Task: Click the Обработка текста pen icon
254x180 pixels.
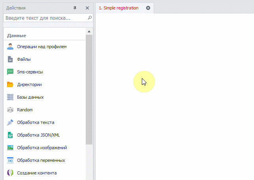Action: [x=10, y=122]
